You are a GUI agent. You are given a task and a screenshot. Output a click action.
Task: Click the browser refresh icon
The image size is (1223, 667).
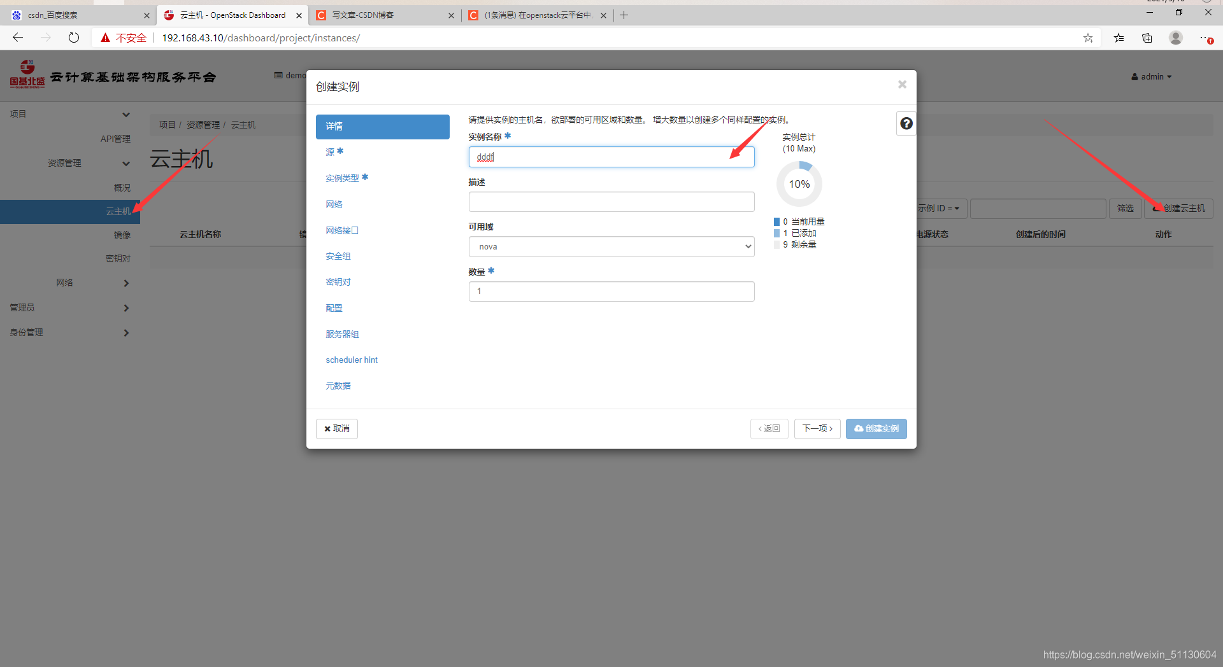(x=74, y=38)
